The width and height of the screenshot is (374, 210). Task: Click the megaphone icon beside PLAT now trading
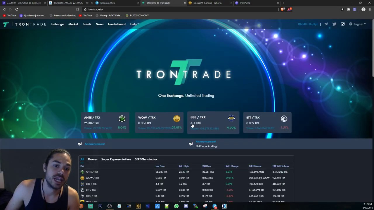(x=191, y=144)
